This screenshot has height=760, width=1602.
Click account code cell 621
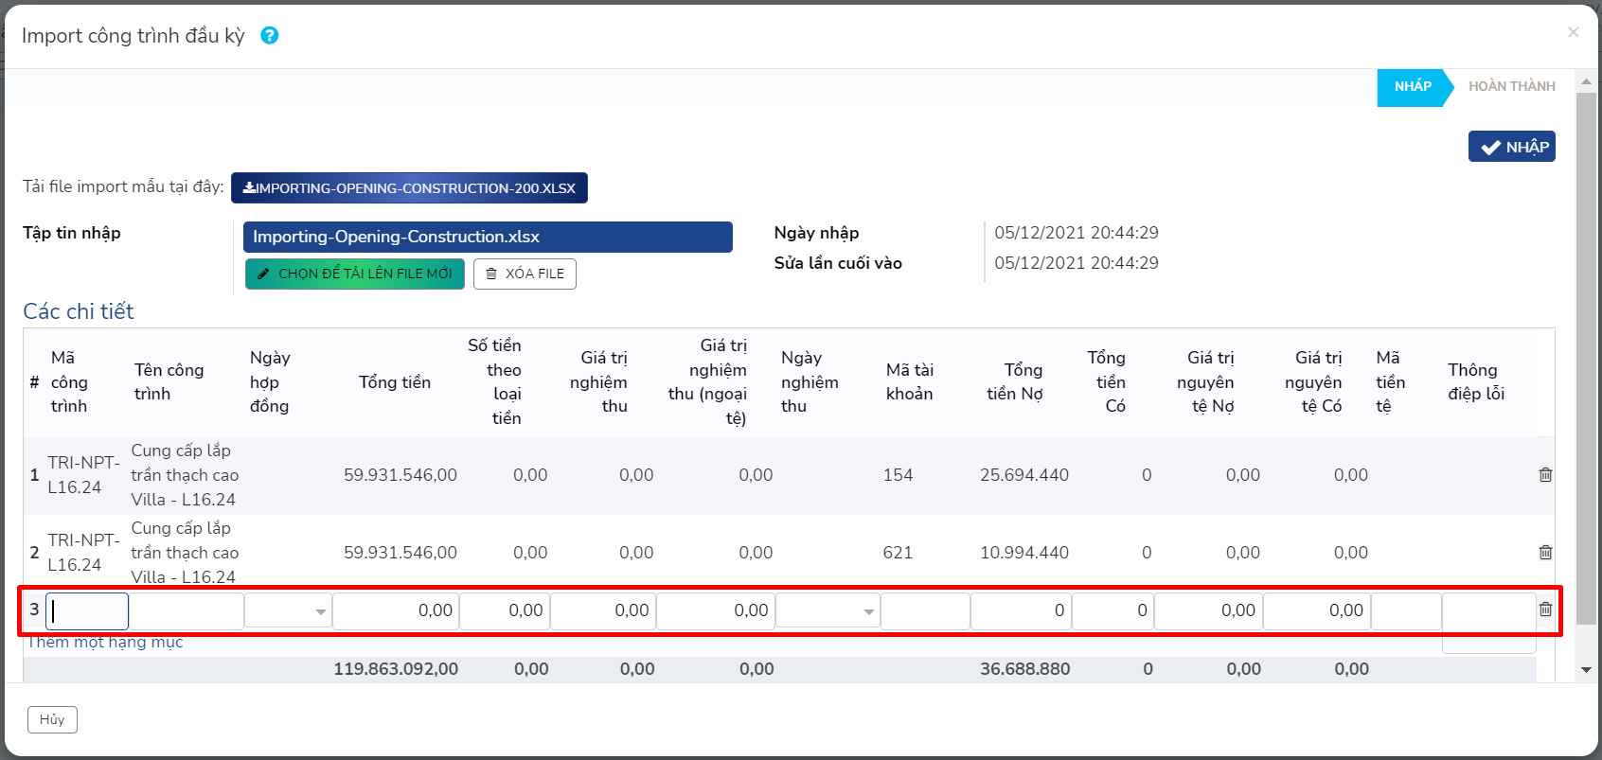coord(898,553)
